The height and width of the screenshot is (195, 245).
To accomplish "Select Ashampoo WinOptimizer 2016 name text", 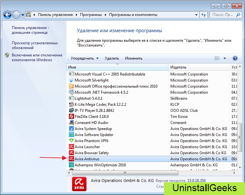I will [100, 165].
